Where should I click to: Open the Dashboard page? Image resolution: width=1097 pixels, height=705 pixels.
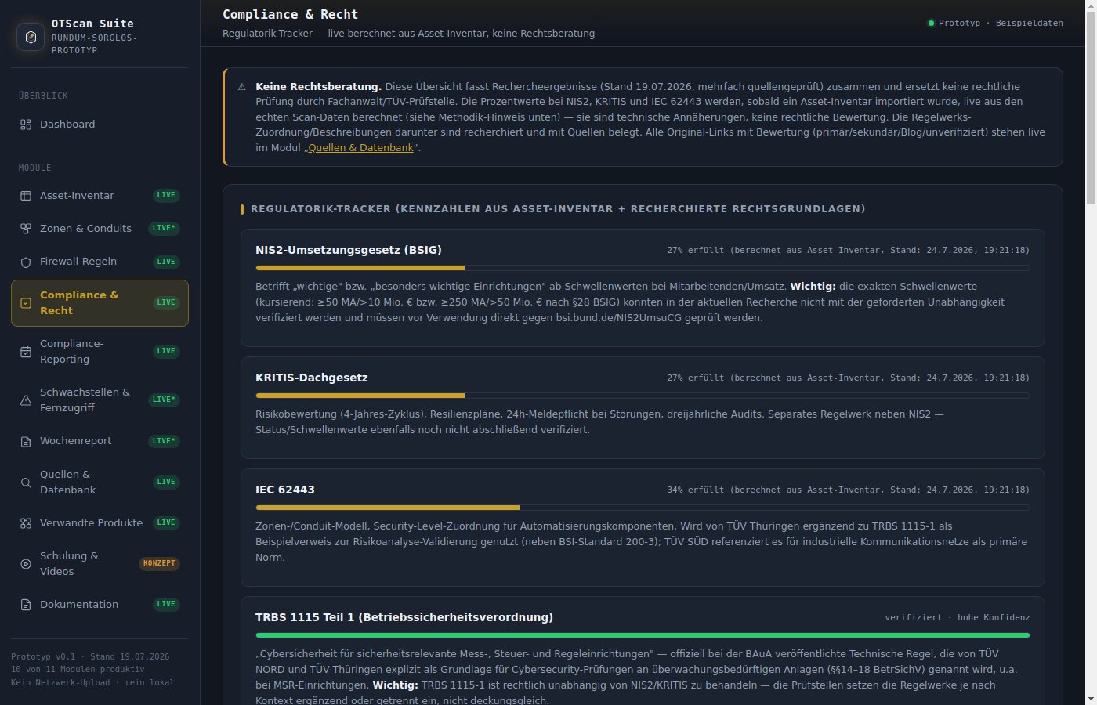[100, 125]
